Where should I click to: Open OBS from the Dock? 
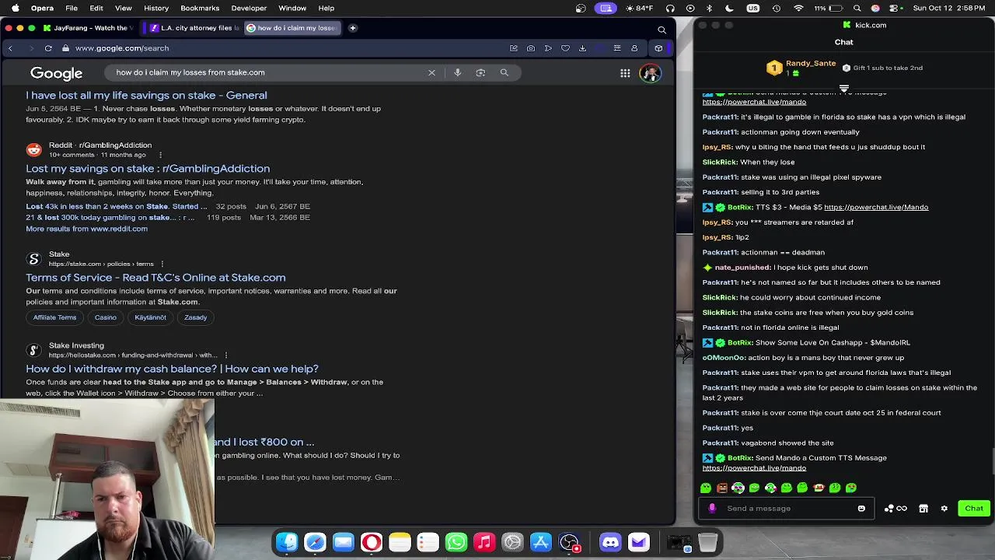click(569, 542)
